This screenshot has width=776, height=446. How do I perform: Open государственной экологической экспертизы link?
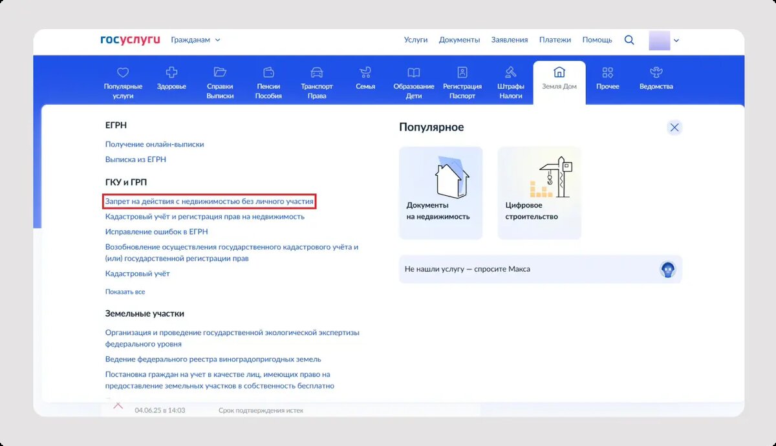click(232, 338)
